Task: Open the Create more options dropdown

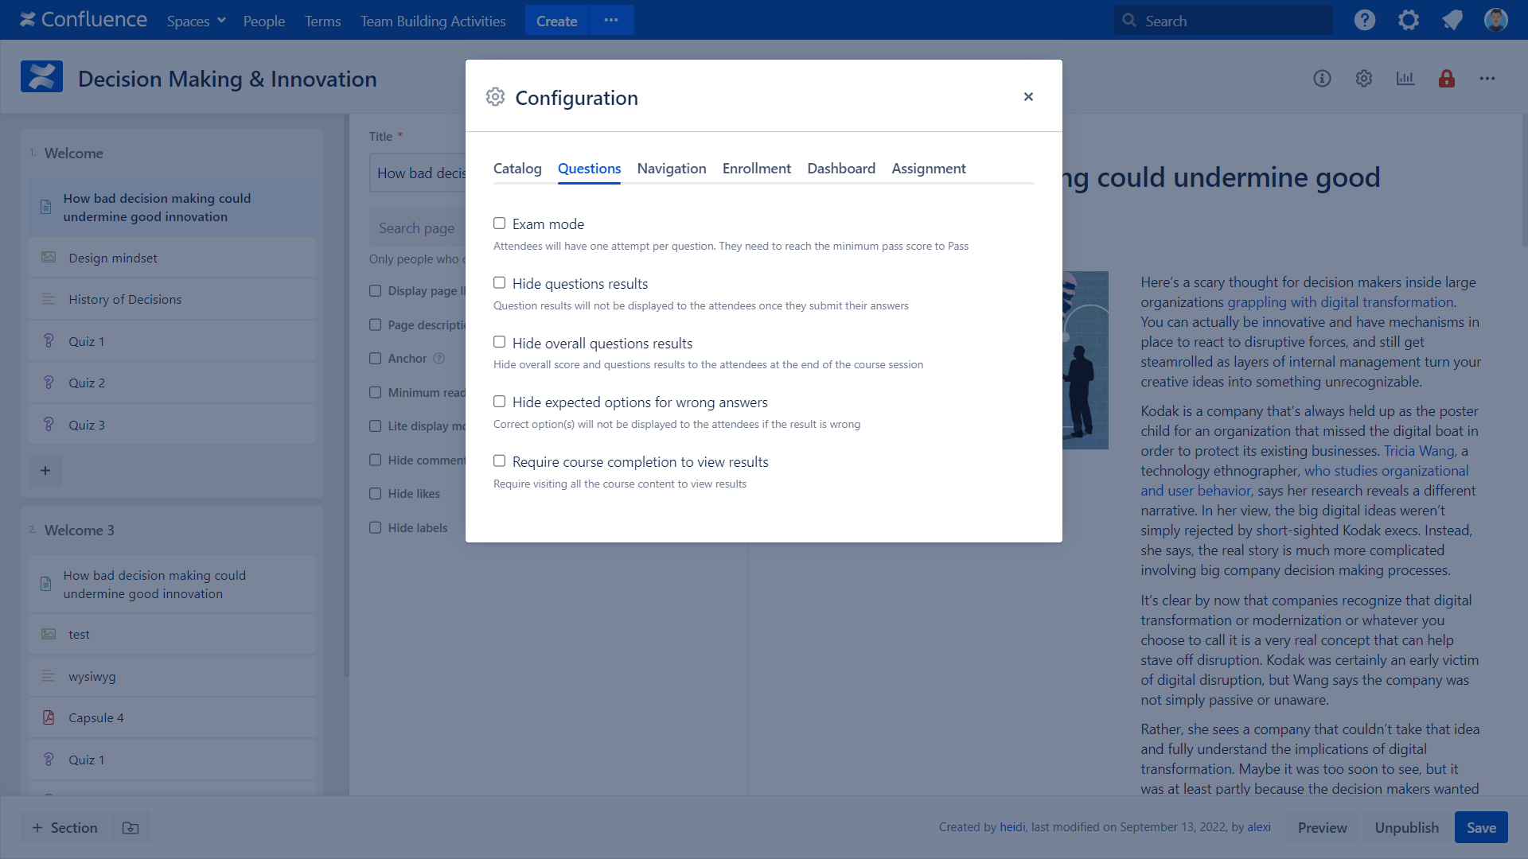Action: [611, 21]
